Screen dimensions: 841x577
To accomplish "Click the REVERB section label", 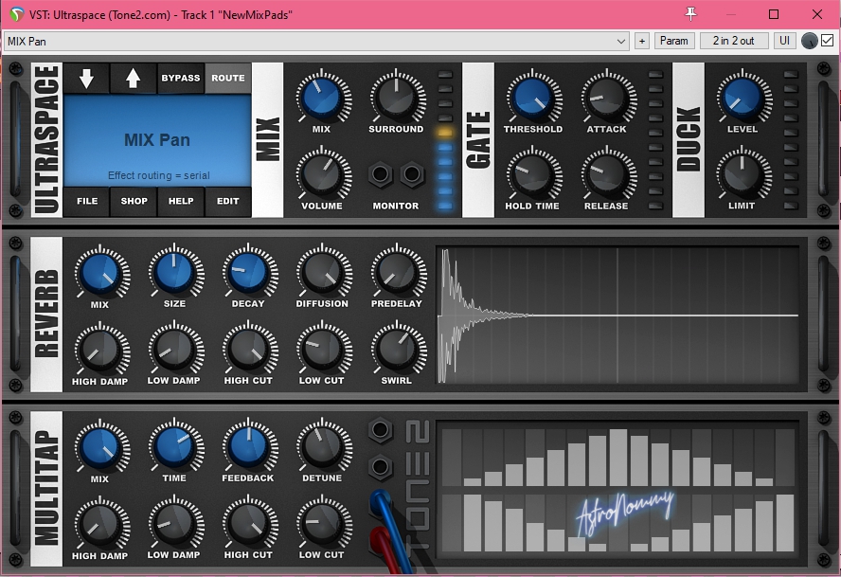I will (x=46, y=314).
